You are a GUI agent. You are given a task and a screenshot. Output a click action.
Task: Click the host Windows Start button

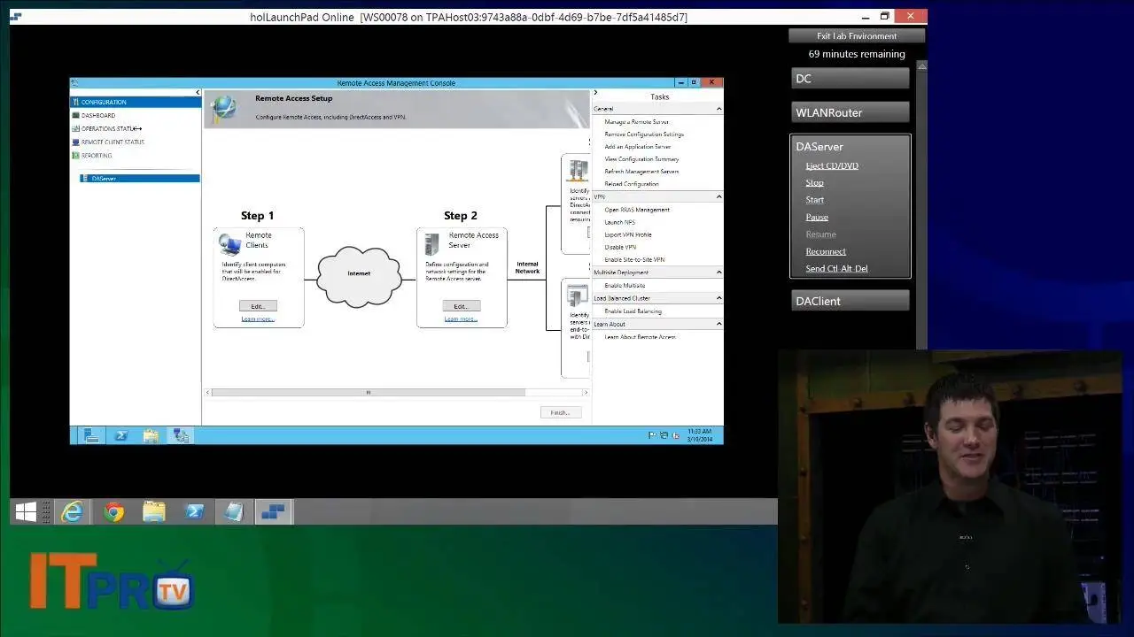tap(27, 511)
